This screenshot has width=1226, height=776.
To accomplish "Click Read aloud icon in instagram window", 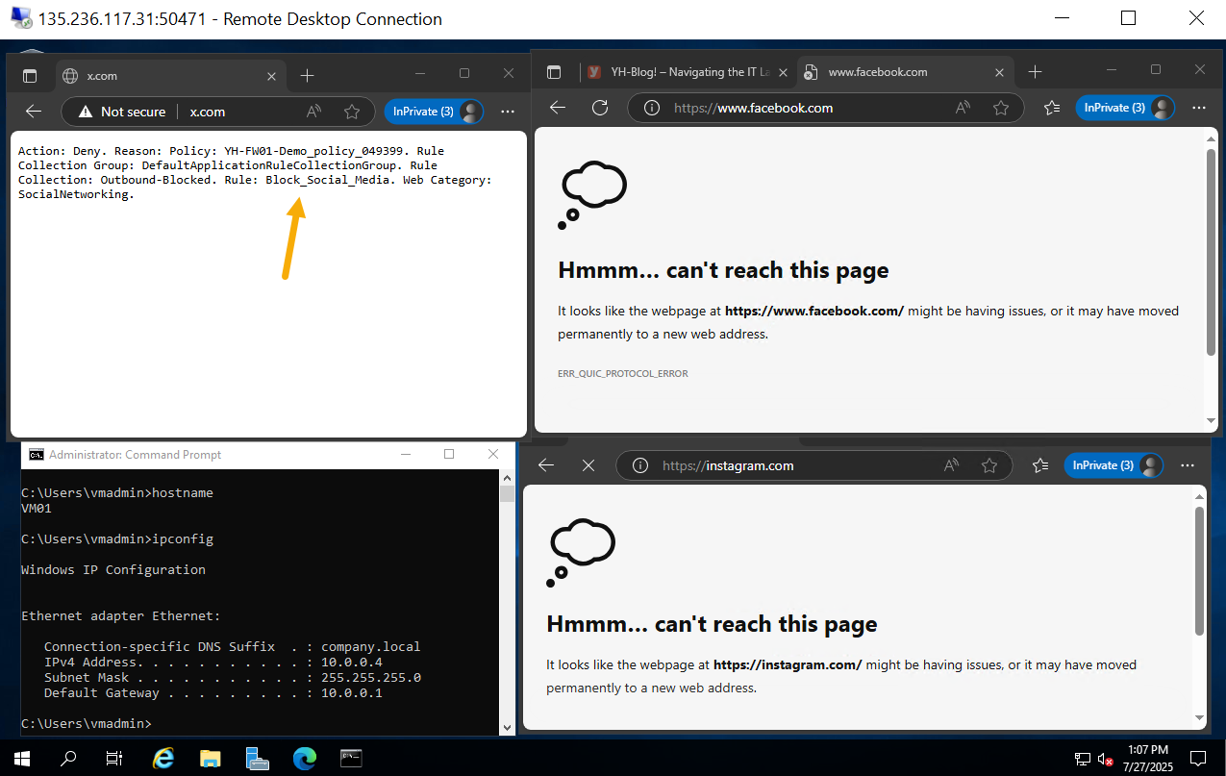I will (951, 465).
